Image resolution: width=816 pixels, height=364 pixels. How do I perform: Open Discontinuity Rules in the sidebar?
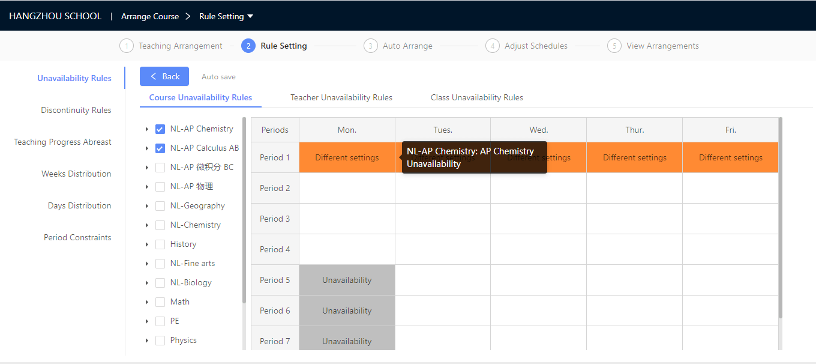tap(76, 110)
